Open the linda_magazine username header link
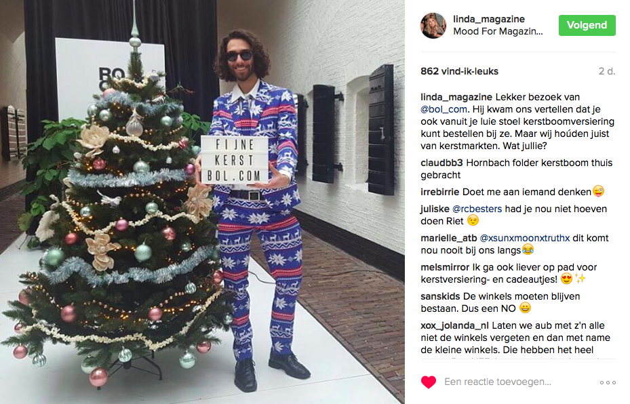The image size is (630, 404). click(x=489, y=19)
